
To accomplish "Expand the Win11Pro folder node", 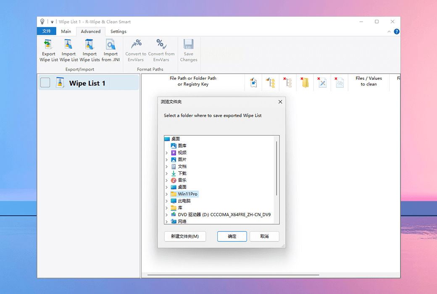I will coord(167,194).
